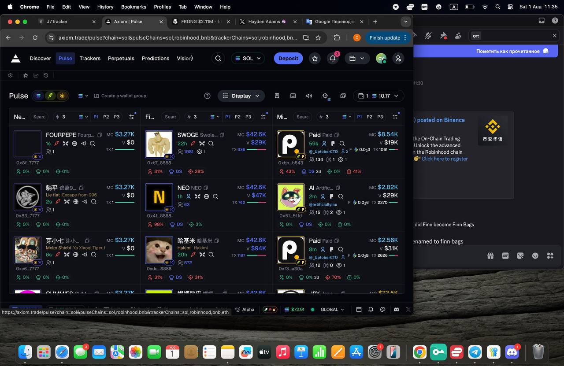Open filter sliders for the Migrated column
This screenshot has height=366, width=564.
pyautogui.click(x=395, y=117)
